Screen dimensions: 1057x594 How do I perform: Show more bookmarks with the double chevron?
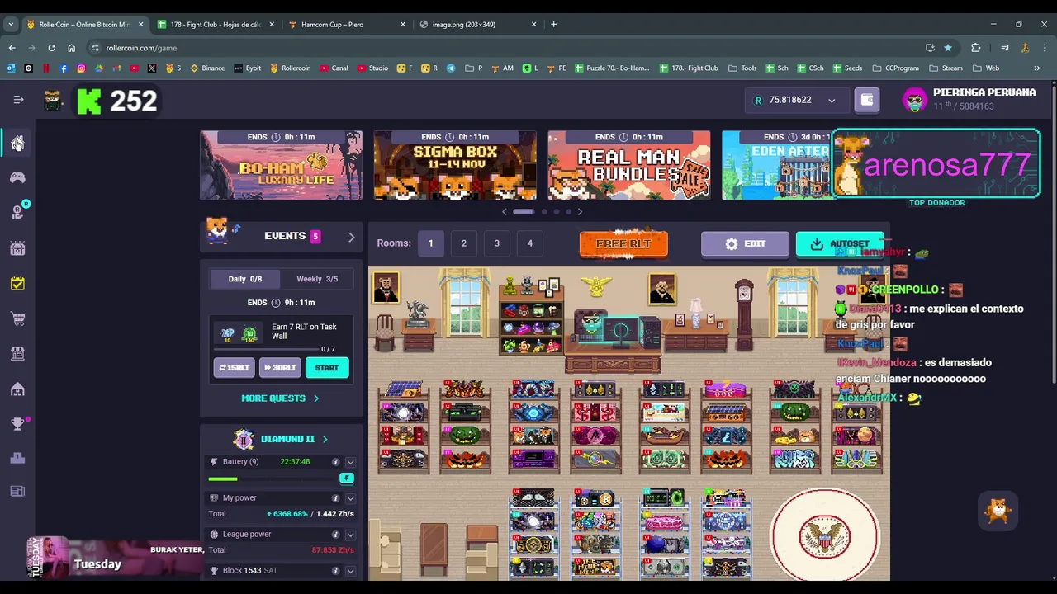1037,68
